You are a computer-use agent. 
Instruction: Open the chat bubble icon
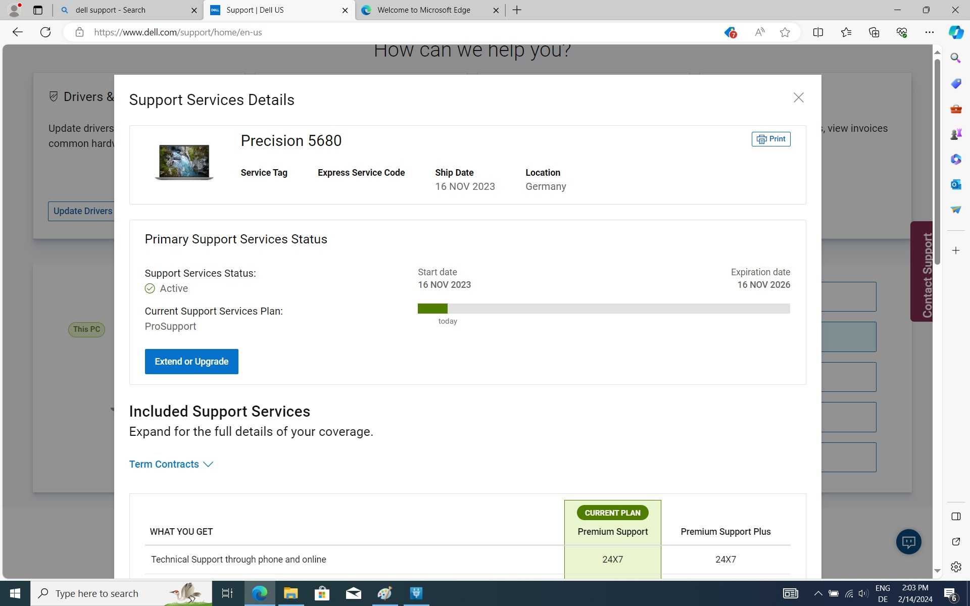(x=908, y=542)
